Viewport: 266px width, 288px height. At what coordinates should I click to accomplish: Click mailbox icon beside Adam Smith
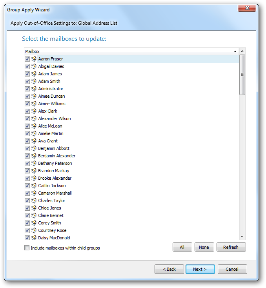[x=34, y=81]
